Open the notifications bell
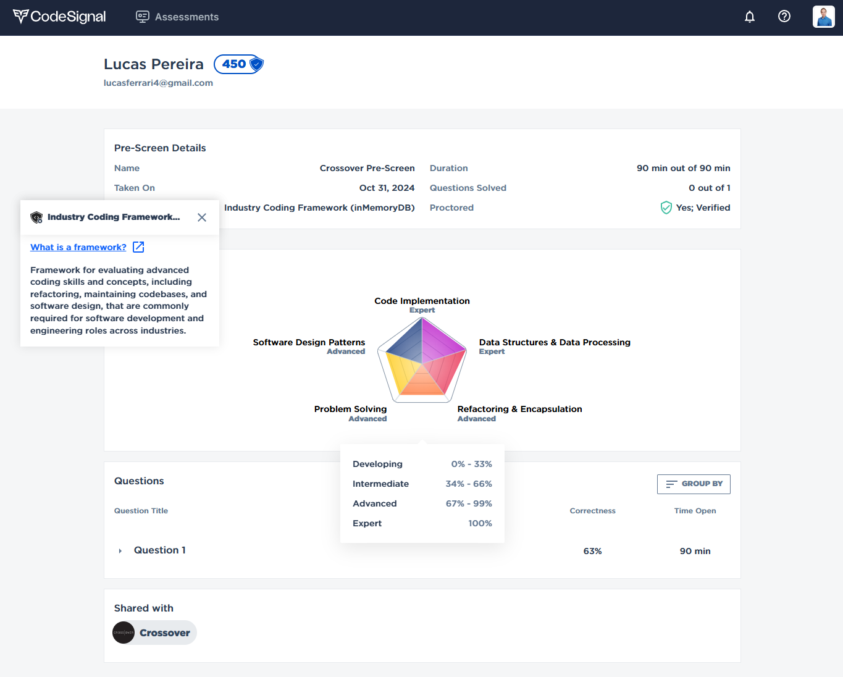The width and height of the screenshot is (843, 677). [749, 17]
